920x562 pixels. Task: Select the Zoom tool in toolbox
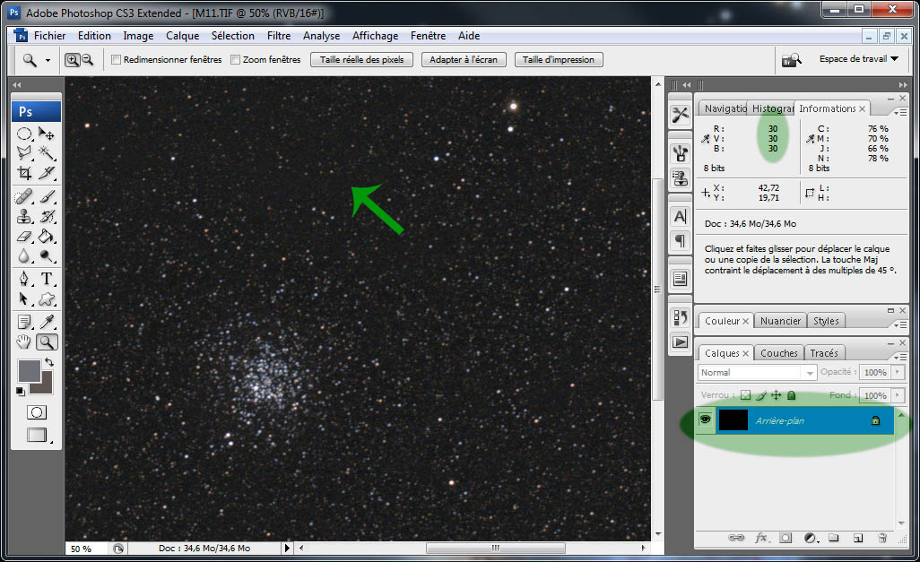[47, 342]
